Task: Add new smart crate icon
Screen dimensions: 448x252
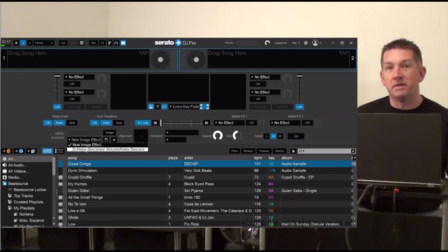Action: point(19,151)
